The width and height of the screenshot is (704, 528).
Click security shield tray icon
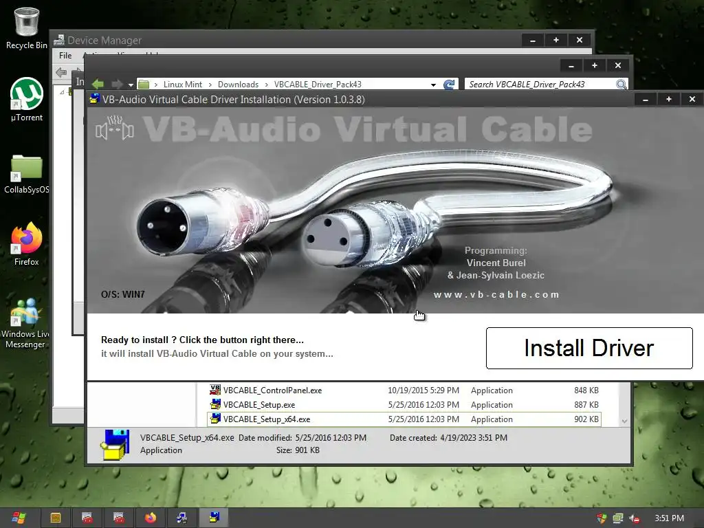602,518
